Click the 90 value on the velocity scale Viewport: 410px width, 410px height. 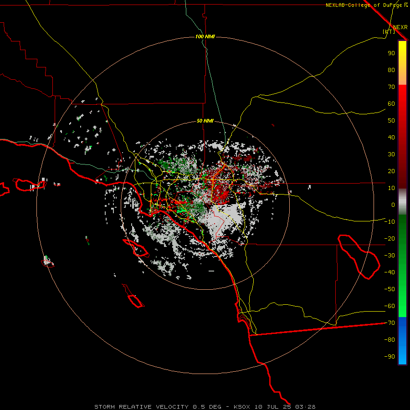pos(391,53)
